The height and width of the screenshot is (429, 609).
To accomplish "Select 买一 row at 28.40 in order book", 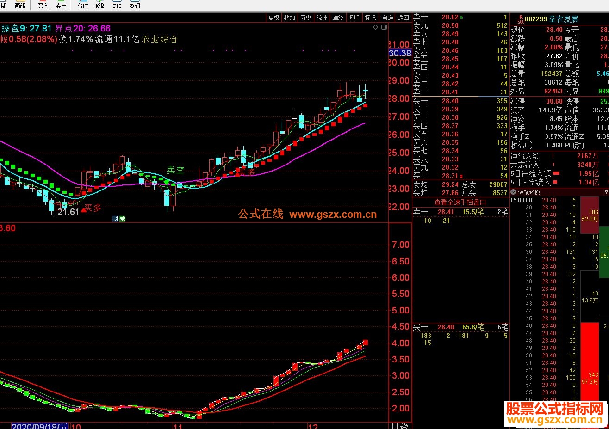I will click(460, 101).
